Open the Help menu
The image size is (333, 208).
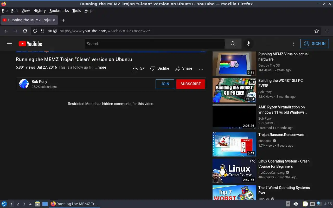click(88, 11)
